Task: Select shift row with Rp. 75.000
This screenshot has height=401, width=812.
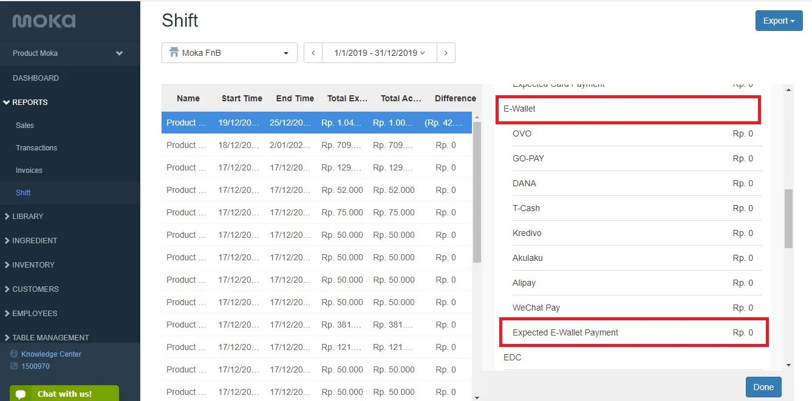Action: pos(316,212)
